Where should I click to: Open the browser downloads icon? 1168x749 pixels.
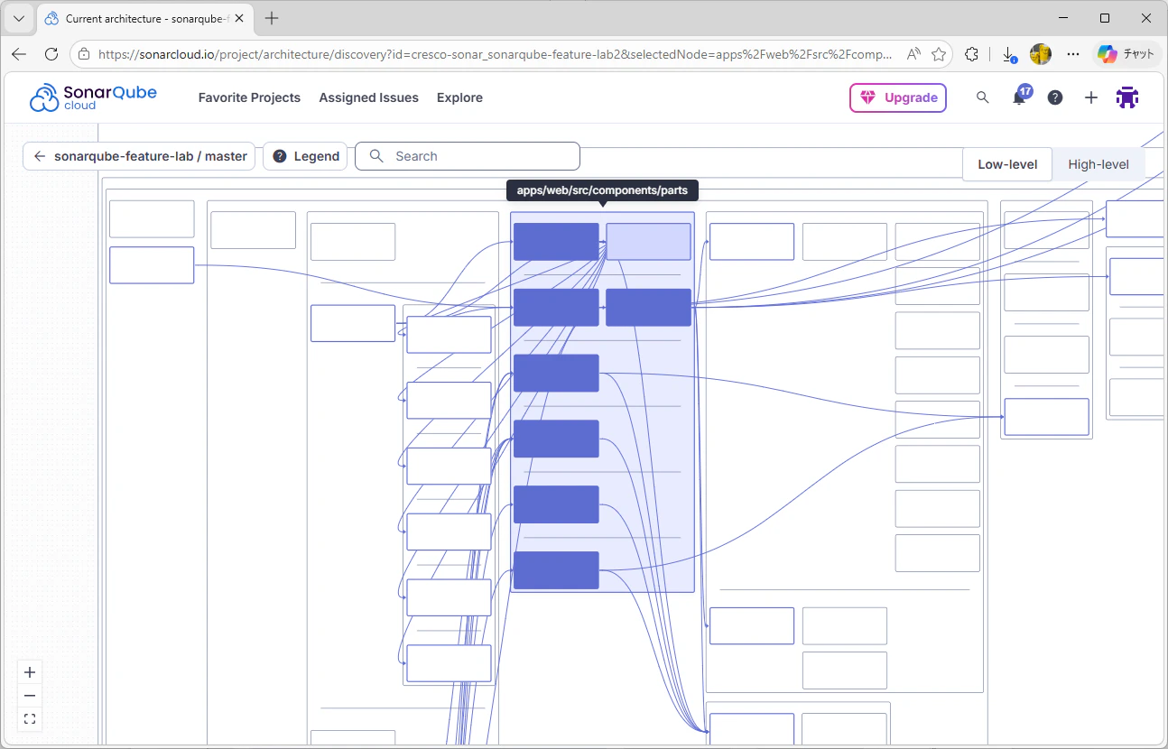(1009, 54)
